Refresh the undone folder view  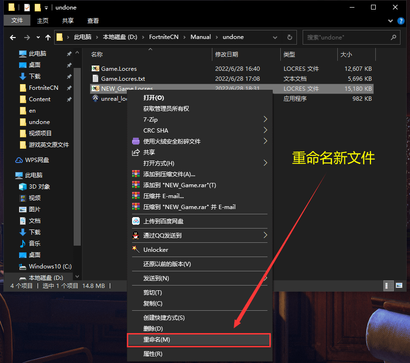[289, 37]
